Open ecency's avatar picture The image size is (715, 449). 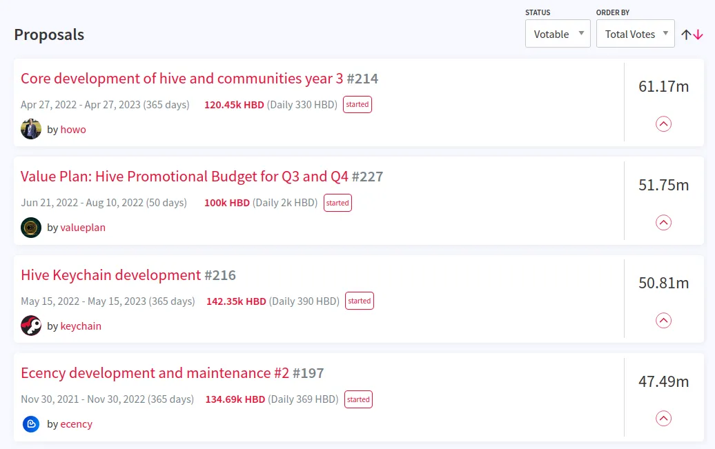pyautogui.click(x=31, y=424)
